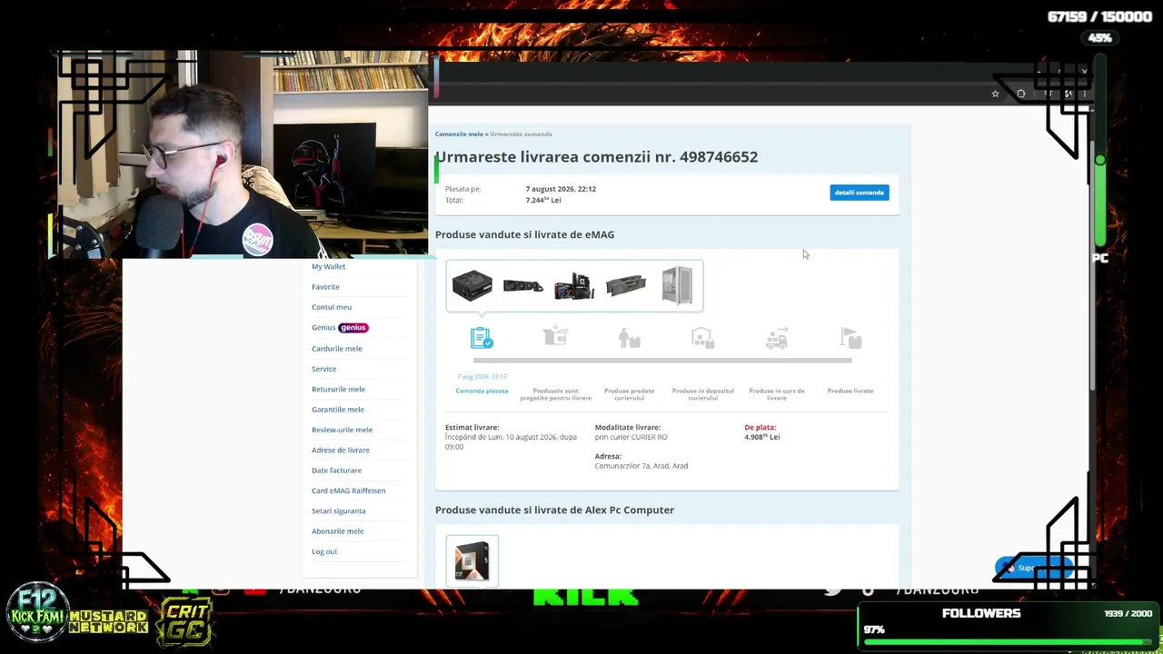Open 'Abonarile mele' in the sidebar
Viewport: 1163px width, 654px height.
(x=338, y=531)
